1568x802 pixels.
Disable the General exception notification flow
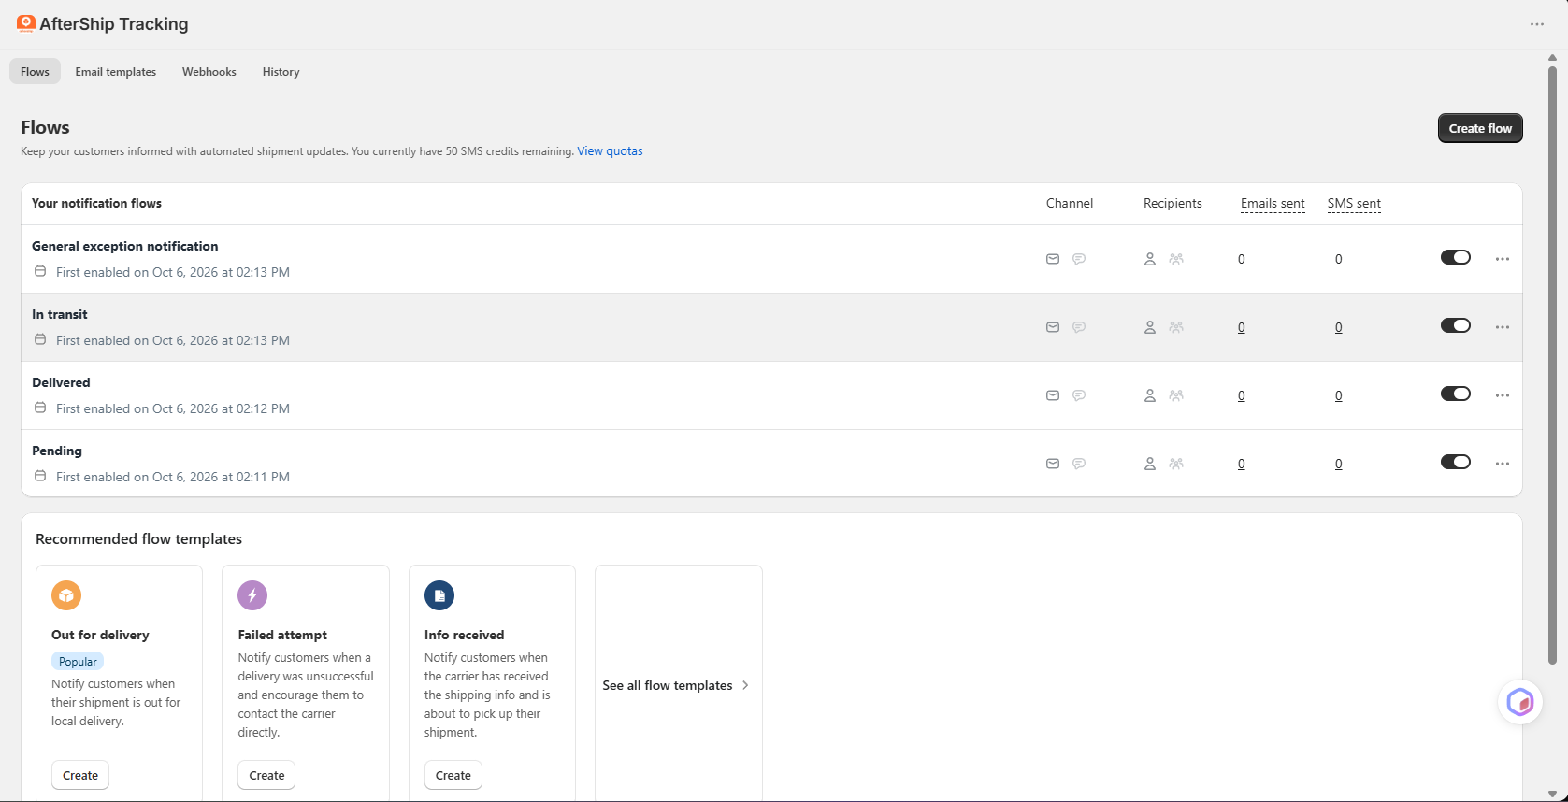(1456, 257)
